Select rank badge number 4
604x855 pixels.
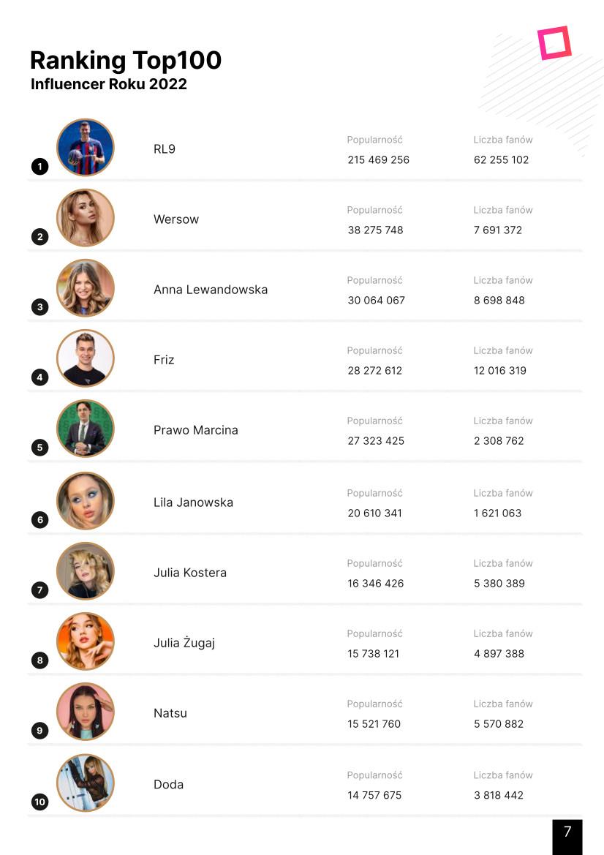[x=39, y=377]
